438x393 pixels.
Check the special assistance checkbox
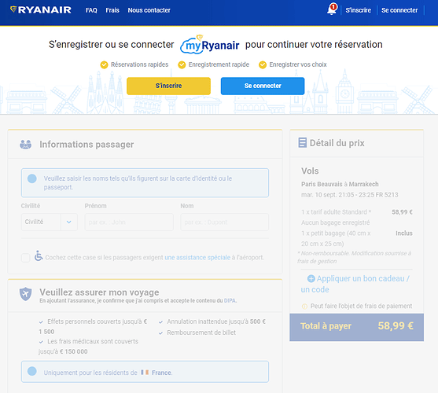(26, 258)
